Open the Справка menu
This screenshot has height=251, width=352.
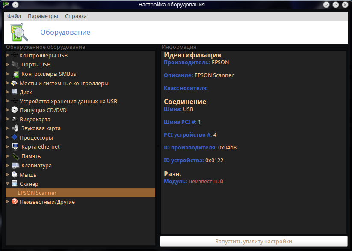[76, 16]
